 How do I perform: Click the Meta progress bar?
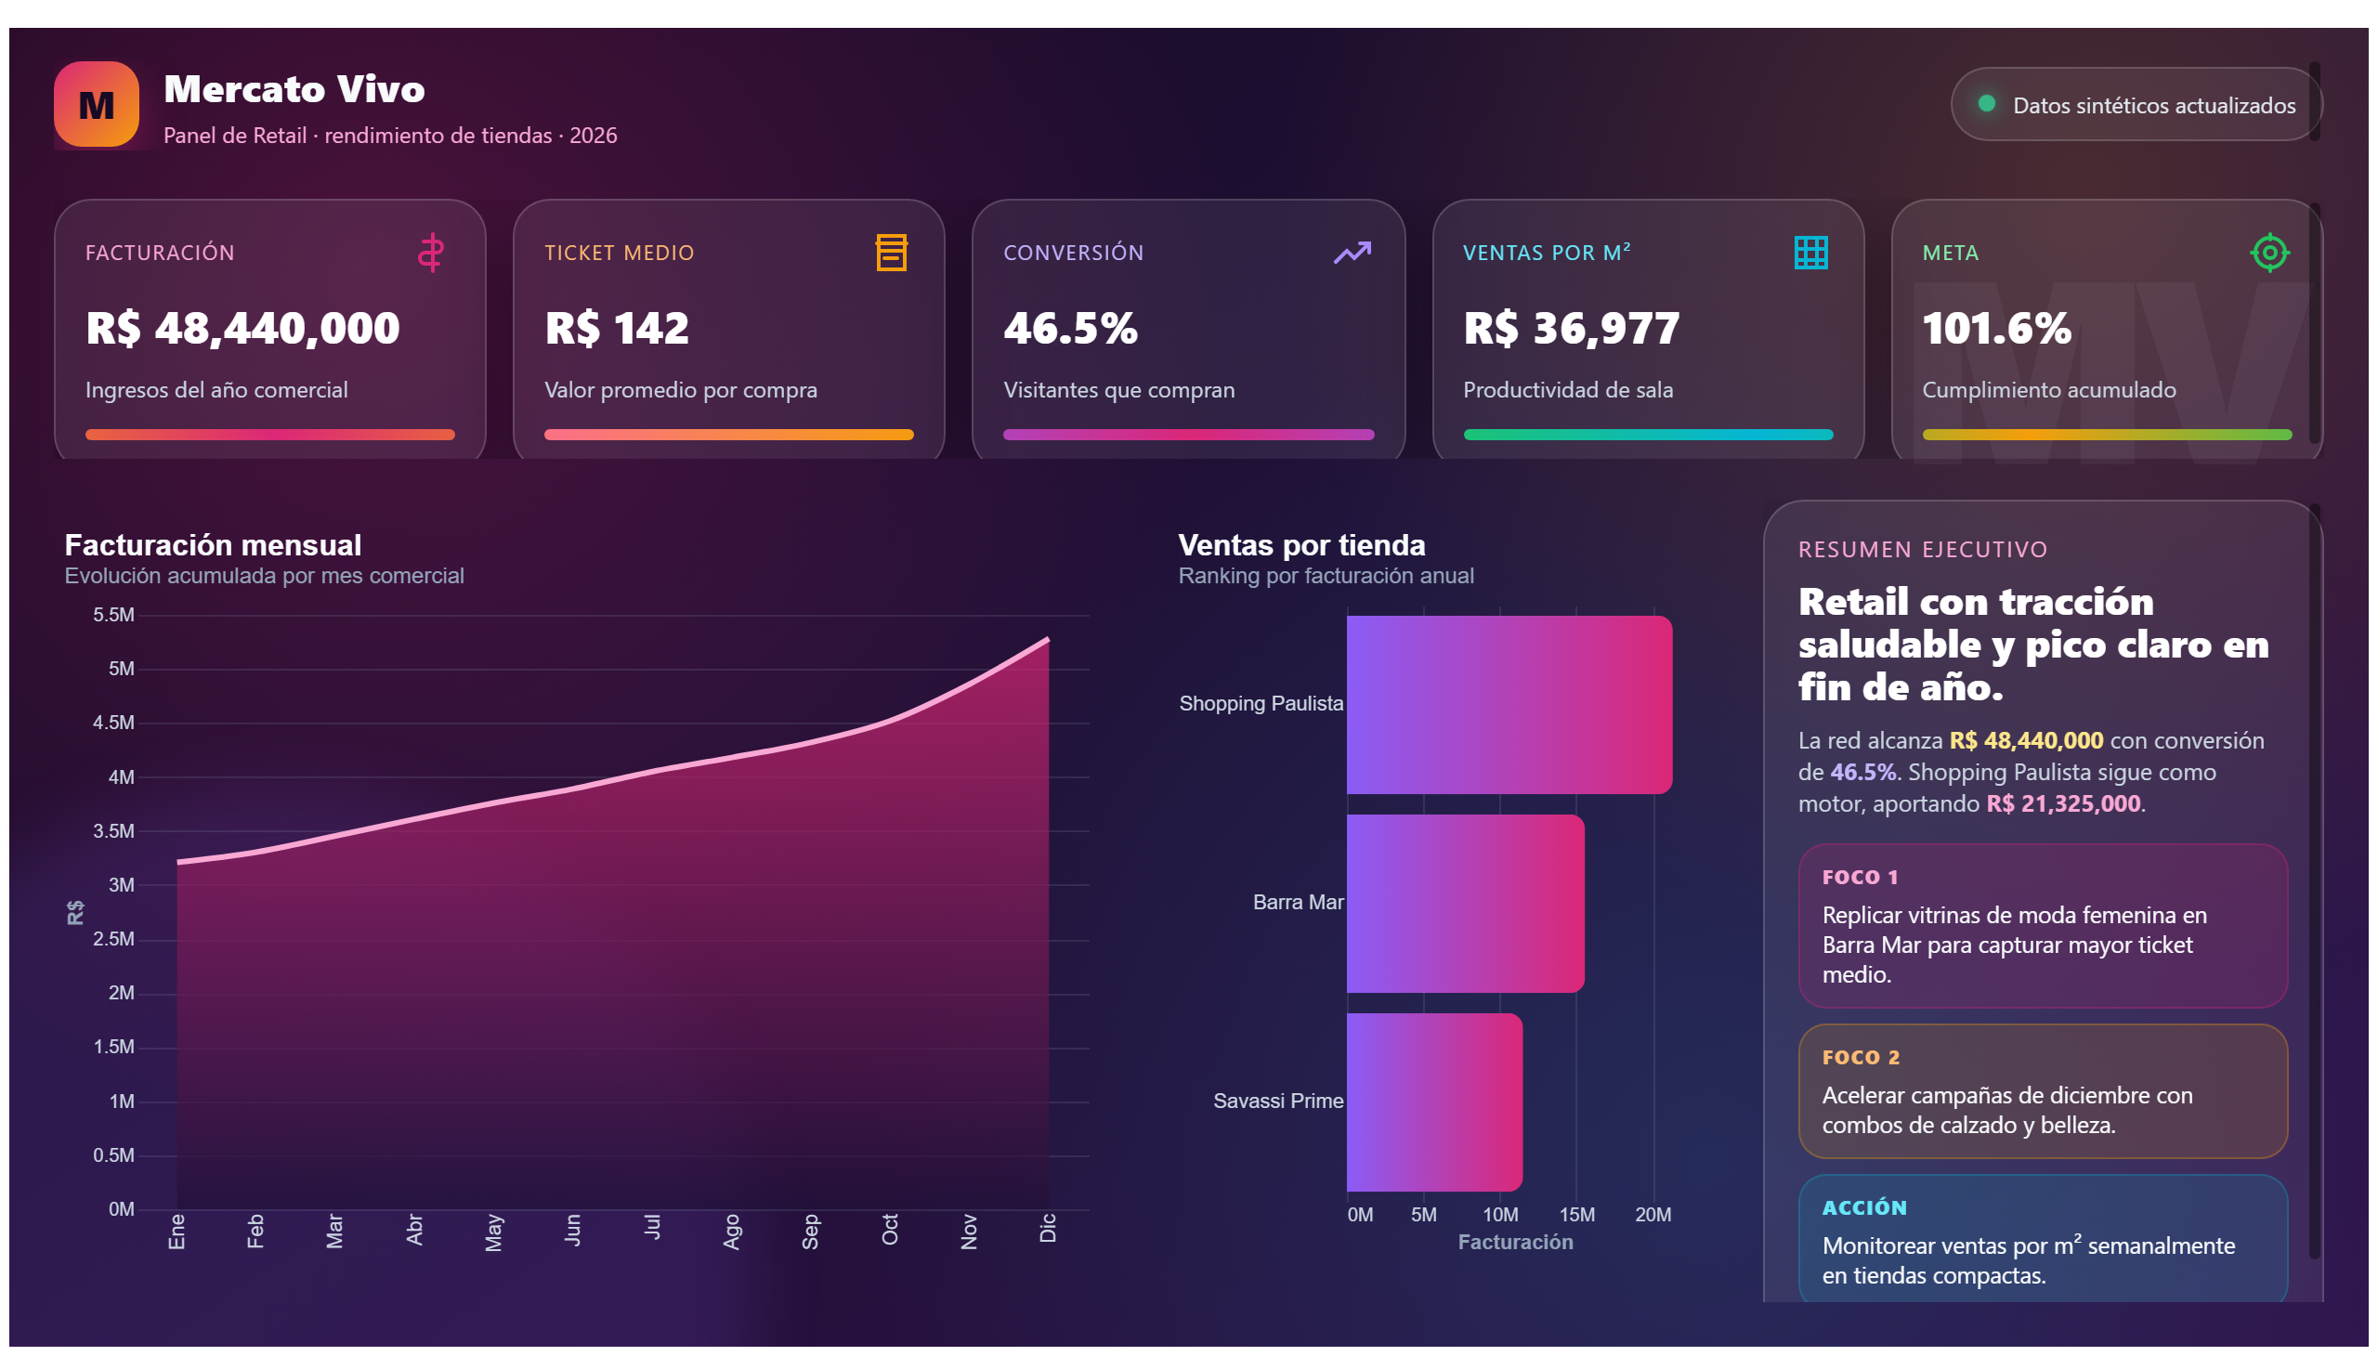2106,435
